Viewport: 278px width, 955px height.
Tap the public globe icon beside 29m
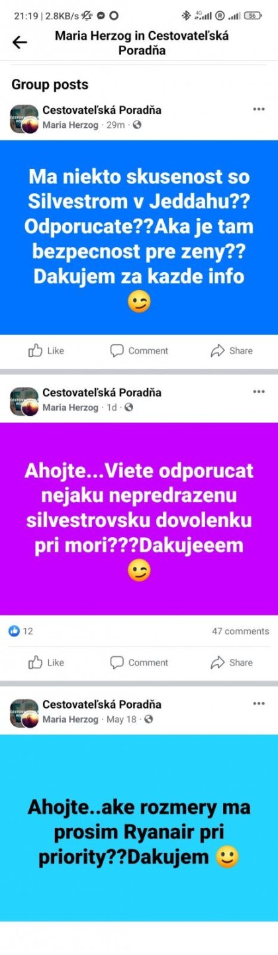point(137,125)
